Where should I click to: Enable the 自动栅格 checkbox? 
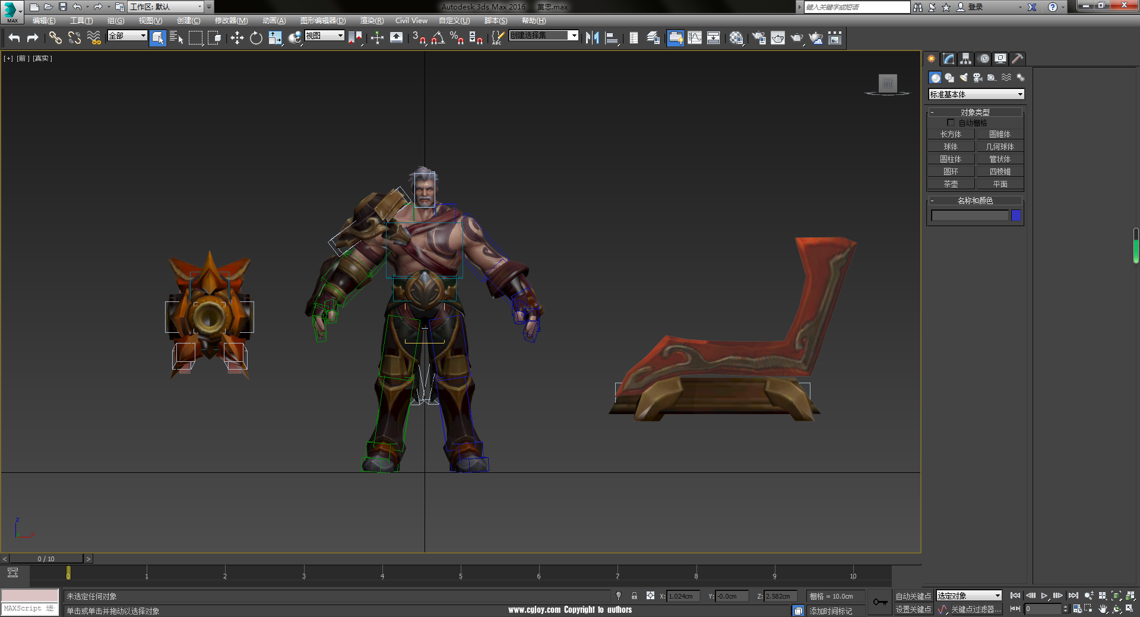951,123
